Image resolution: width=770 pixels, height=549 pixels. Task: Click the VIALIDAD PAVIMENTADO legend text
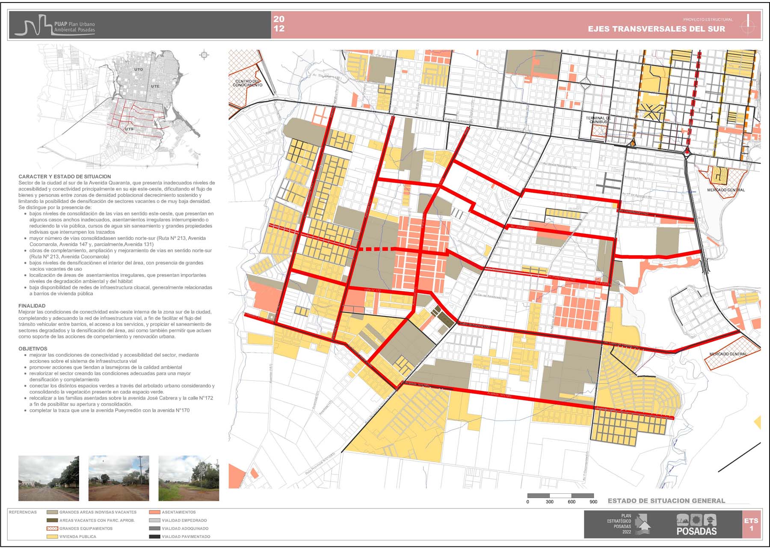[186, 537]
